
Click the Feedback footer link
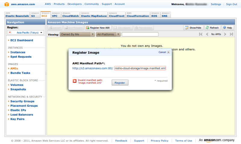(x=121, y=141)
